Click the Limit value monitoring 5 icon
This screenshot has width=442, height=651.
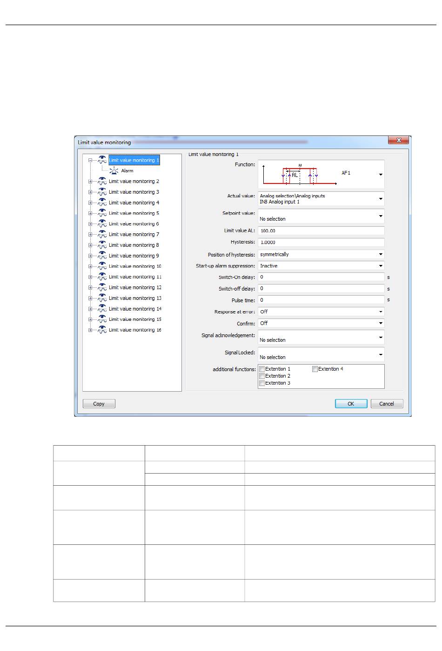pyautogui.click(x=102, y=213)
